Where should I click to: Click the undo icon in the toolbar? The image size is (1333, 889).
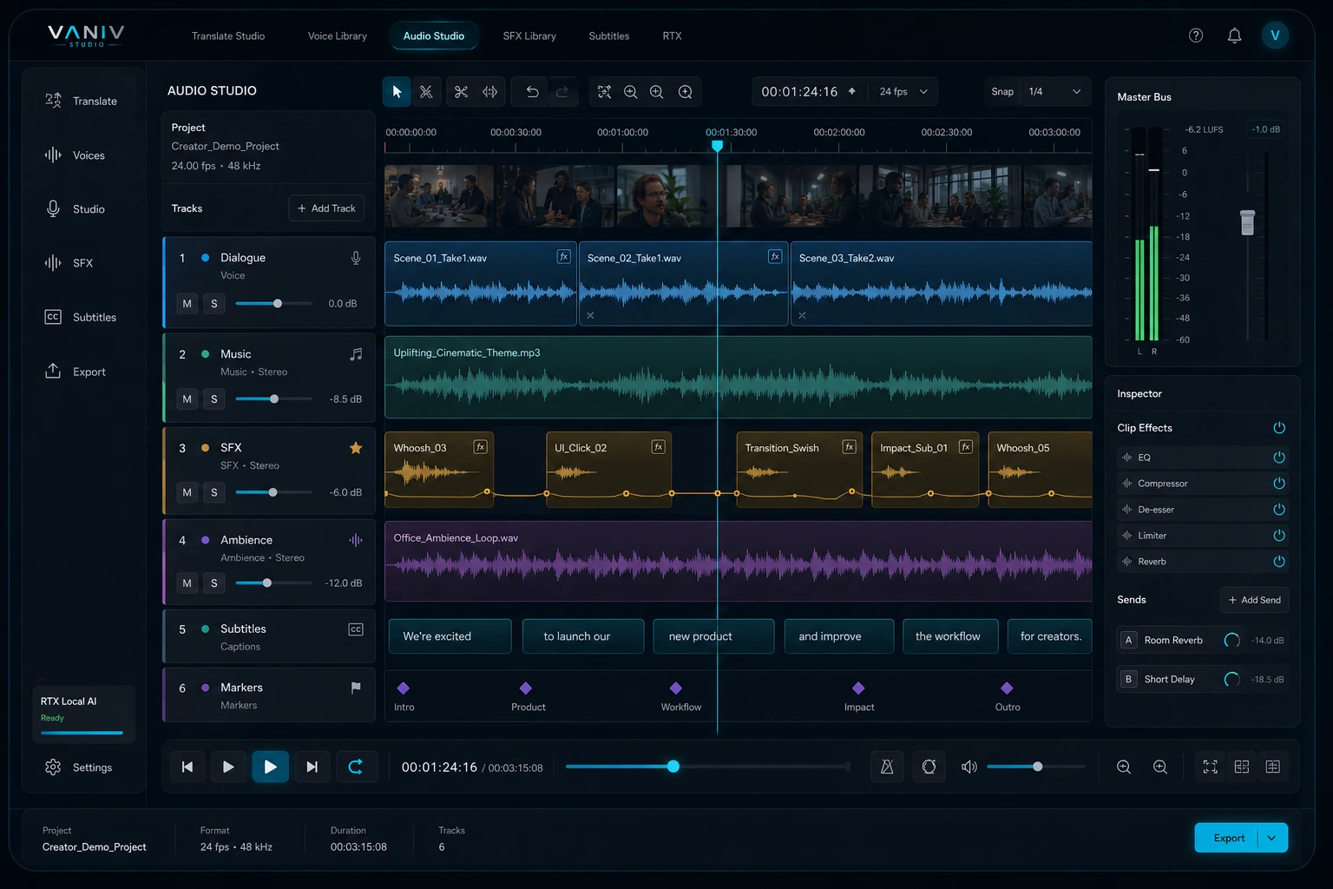coord(530,91)
